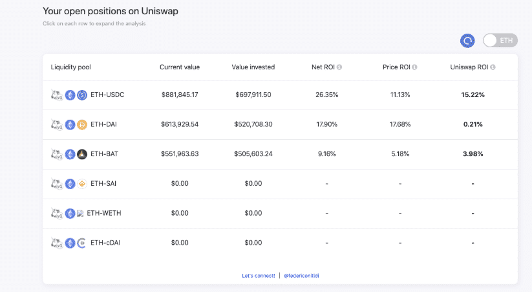This screenshot has width=532, height=292.
Task: Click the Ethereum icon in ETH-cDAI row
Action: pos(70,243)
